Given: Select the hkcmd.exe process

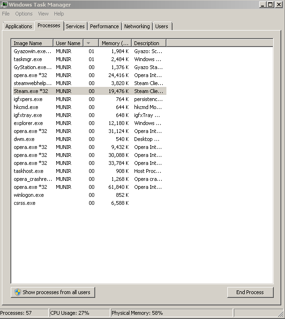Looking at the screenshot, I should click(x=90, y=107).
